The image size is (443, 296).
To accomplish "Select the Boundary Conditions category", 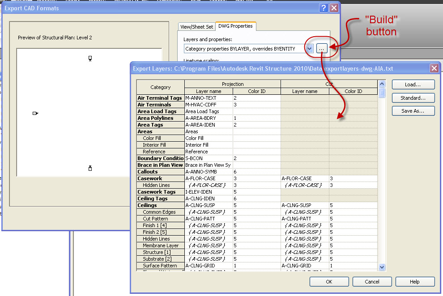I will 161,158.
